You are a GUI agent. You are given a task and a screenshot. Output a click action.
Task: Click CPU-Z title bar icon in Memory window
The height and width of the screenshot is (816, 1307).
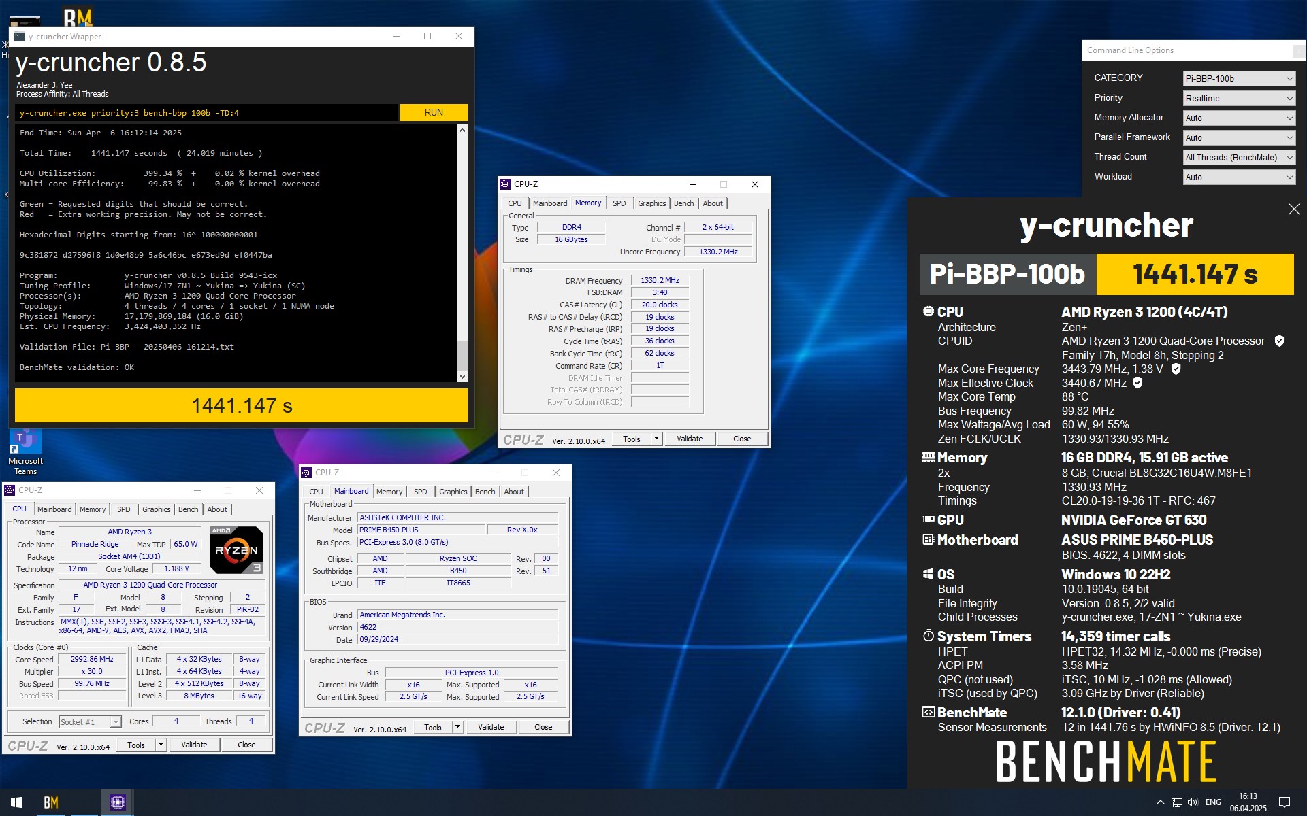pyautogui.click(x=505, y=184)
